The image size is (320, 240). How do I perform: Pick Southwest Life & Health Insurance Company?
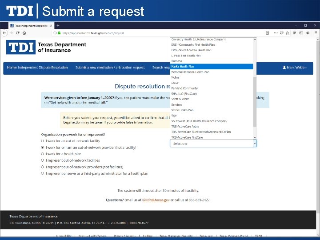pyautogui.click(x=212, y=121)
